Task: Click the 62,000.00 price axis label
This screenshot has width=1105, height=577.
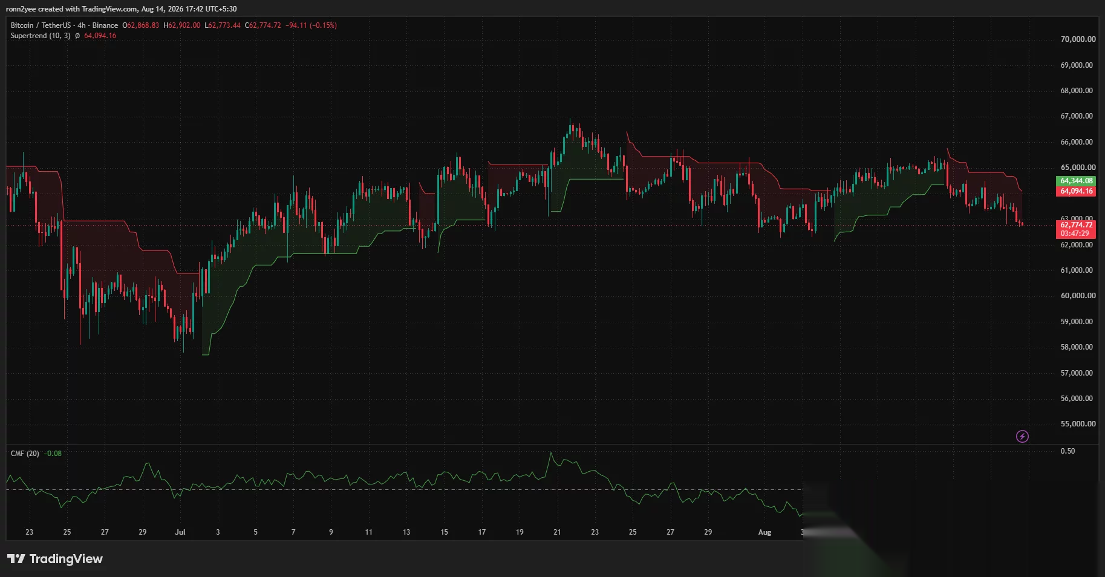Action: 1077,245
